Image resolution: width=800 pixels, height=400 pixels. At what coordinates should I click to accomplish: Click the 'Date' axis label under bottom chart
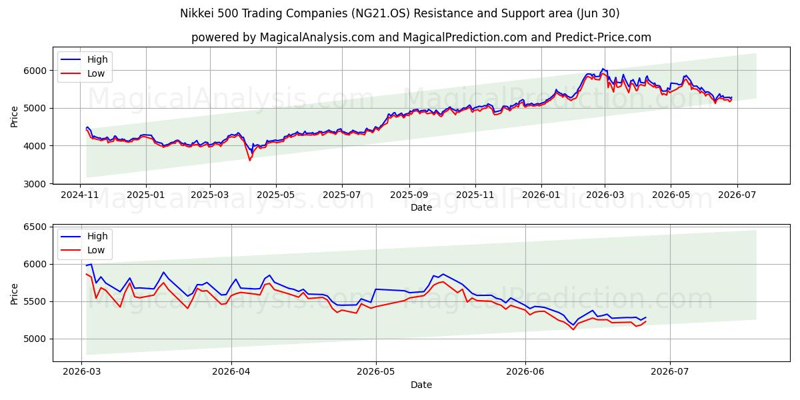tap(421, 385)
